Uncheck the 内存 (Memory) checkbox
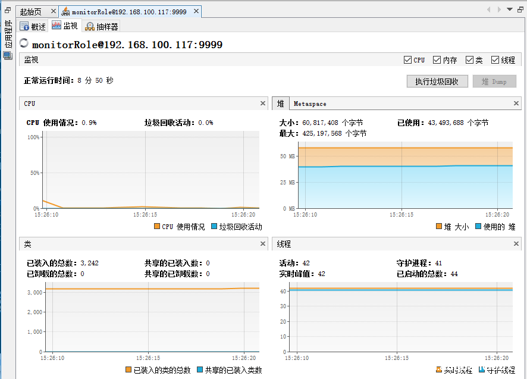The height and width of the screenshot is (379, 527). click(437, 59)
